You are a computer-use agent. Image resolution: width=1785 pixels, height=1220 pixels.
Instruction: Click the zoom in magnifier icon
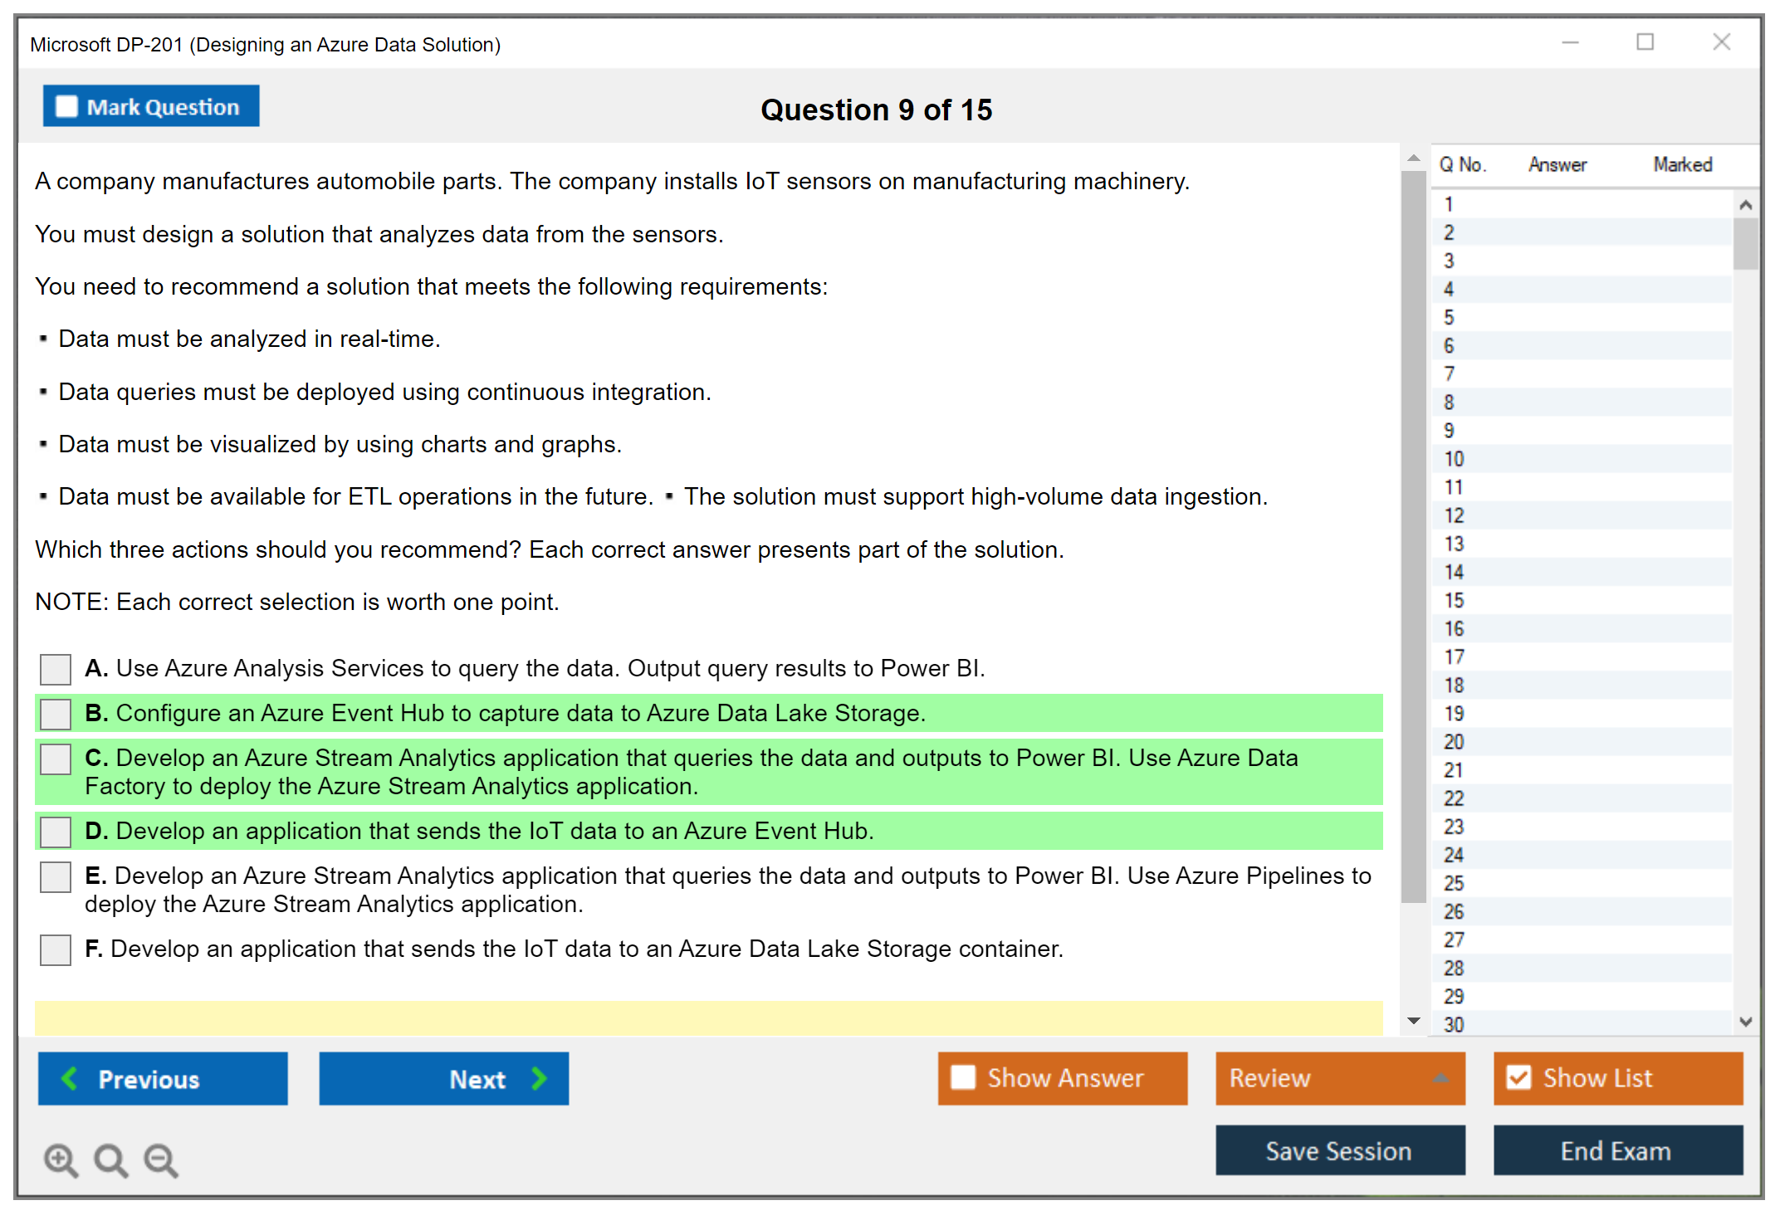[x=61, y=1159]
